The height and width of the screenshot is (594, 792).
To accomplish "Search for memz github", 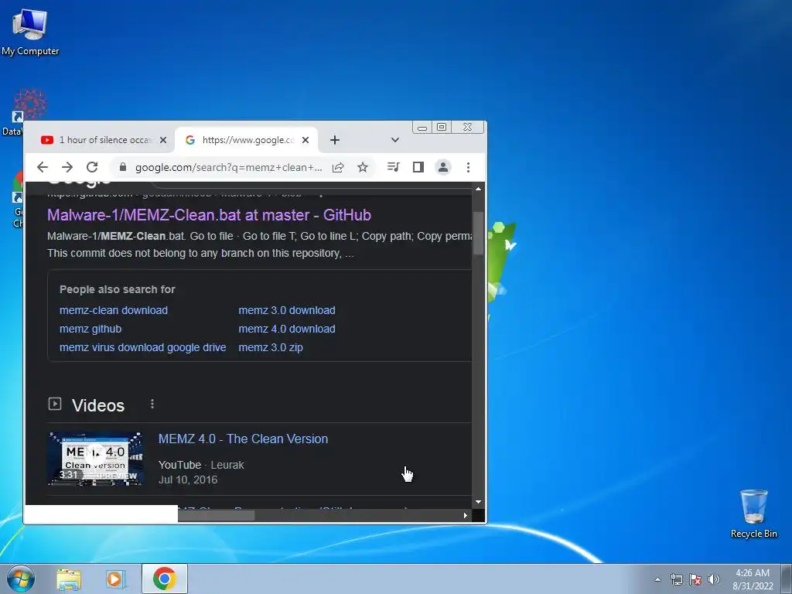I will click(90, 329).
